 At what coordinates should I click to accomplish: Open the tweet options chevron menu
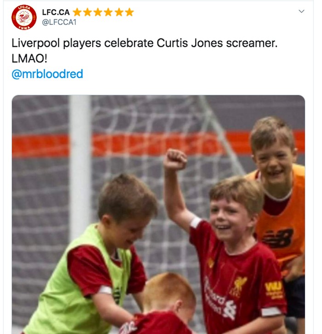pos(301,11)
